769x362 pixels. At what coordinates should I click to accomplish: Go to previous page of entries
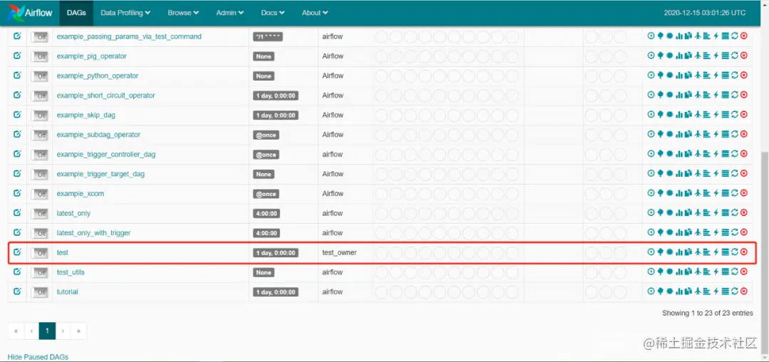(31, 331)
